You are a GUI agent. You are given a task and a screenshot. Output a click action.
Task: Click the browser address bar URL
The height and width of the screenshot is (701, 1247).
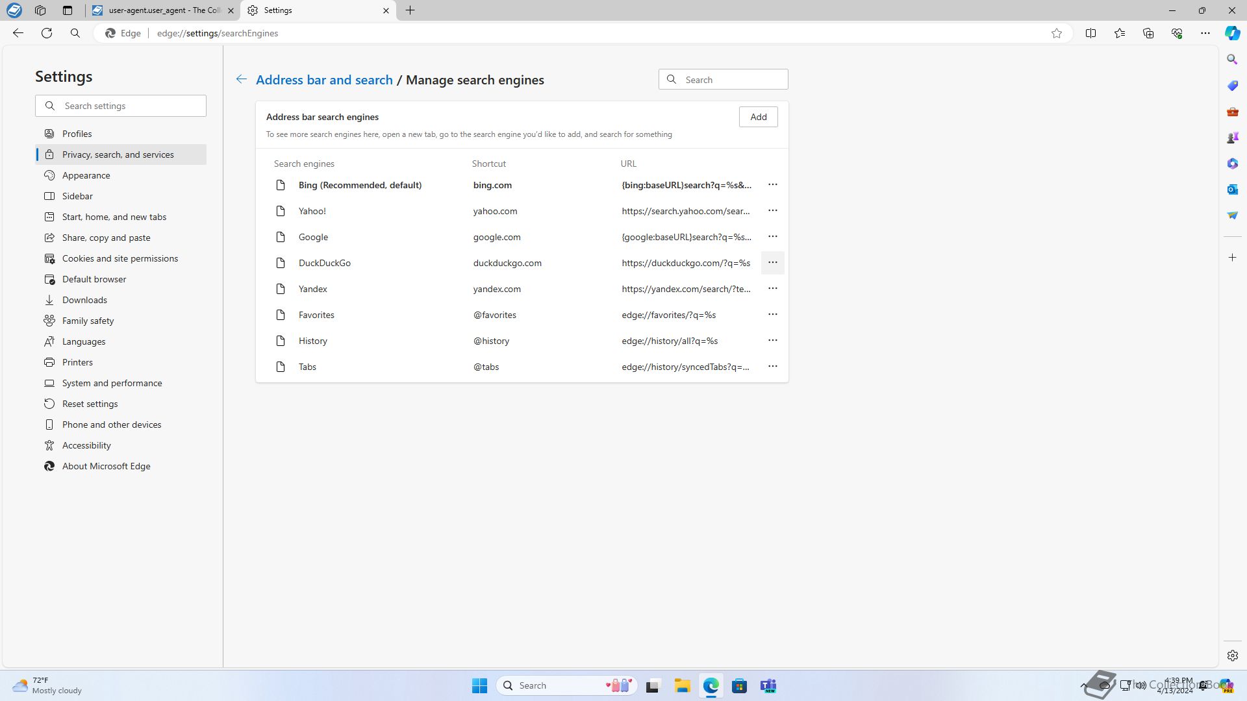(x=218, y=33)
